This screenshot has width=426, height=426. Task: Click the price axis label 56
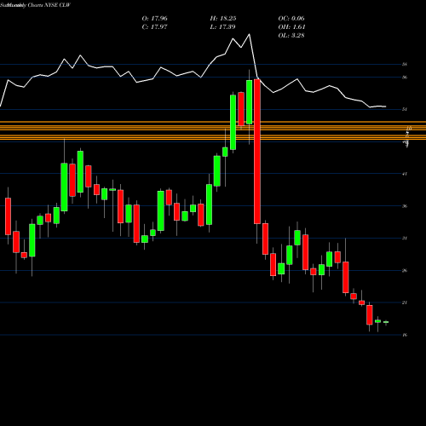pos(405,78)
